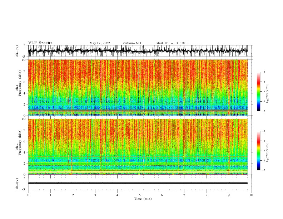
Task: Click time axis tick label '0'
Action: coord(28,195)
